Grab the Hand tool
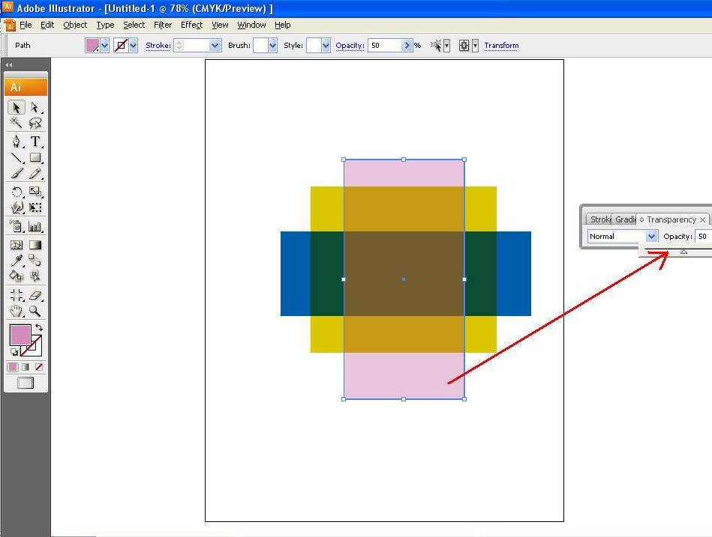Image resolution: width=712 pixels, height=537 pixels. pos(16,311)
